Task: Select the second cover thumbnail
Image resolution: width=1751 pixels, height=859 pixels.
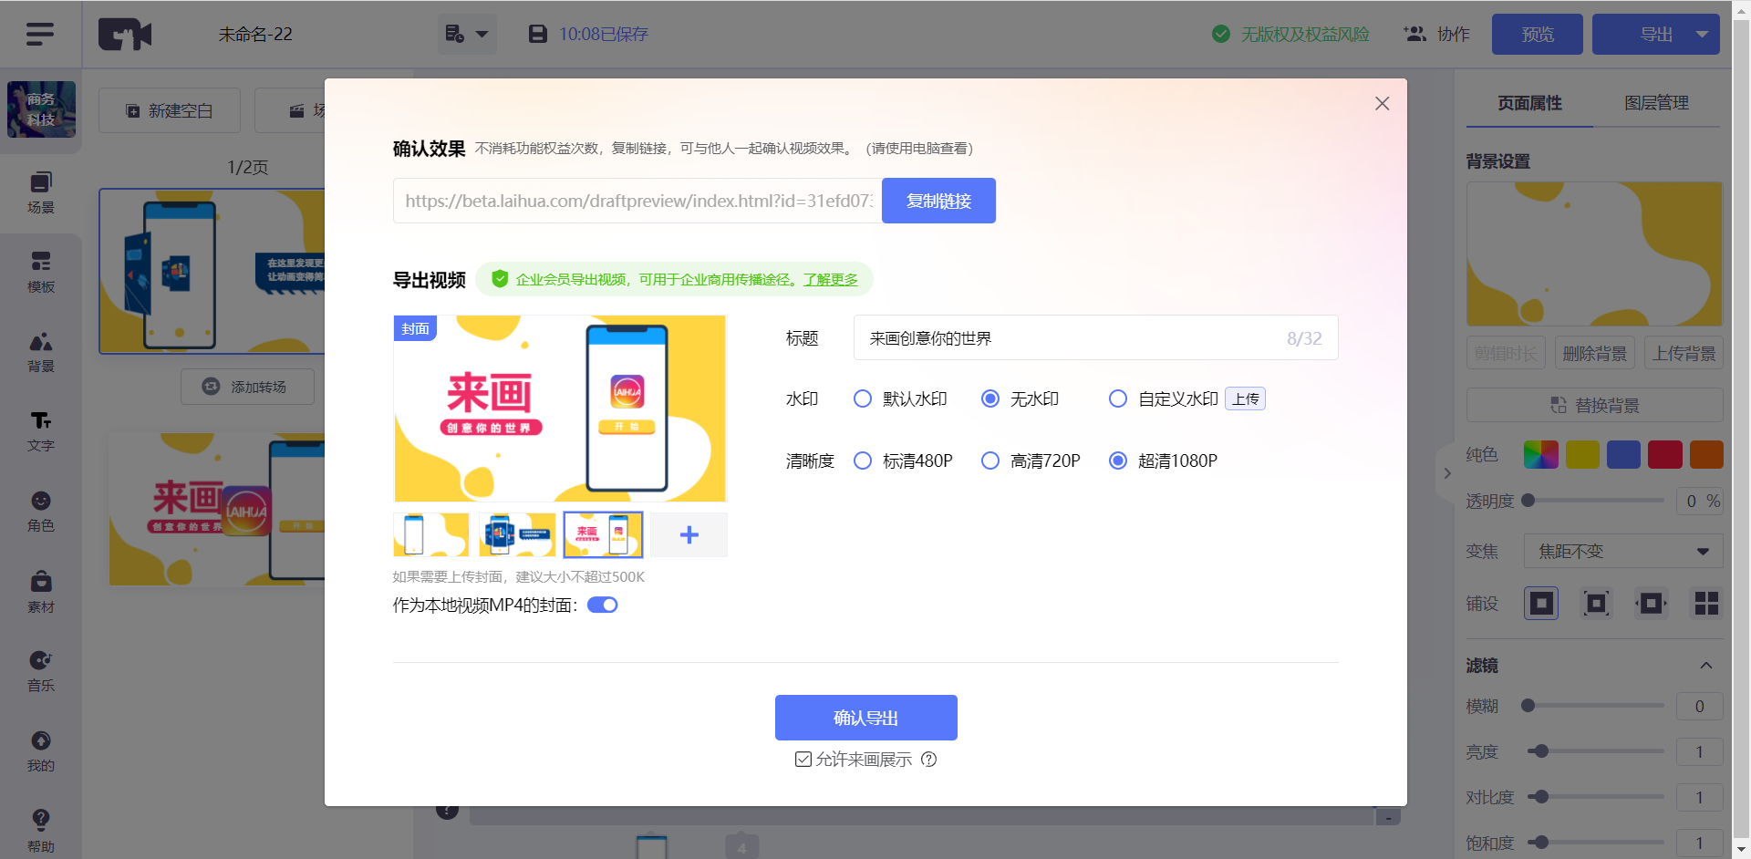Action: [517, 535]
